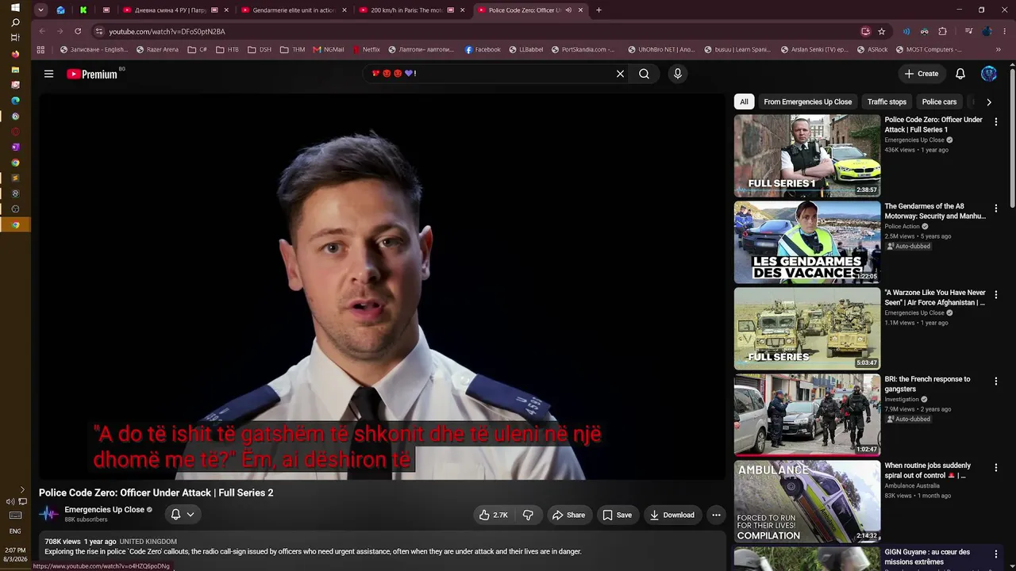Open Les Gendarmes des Vacances thumbnail
Screen dimensions: 1016x571
tap(807, 242)
